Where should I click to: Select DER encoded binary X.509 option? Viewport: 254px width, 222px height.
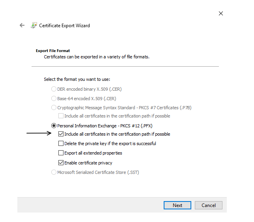(54, 89)
